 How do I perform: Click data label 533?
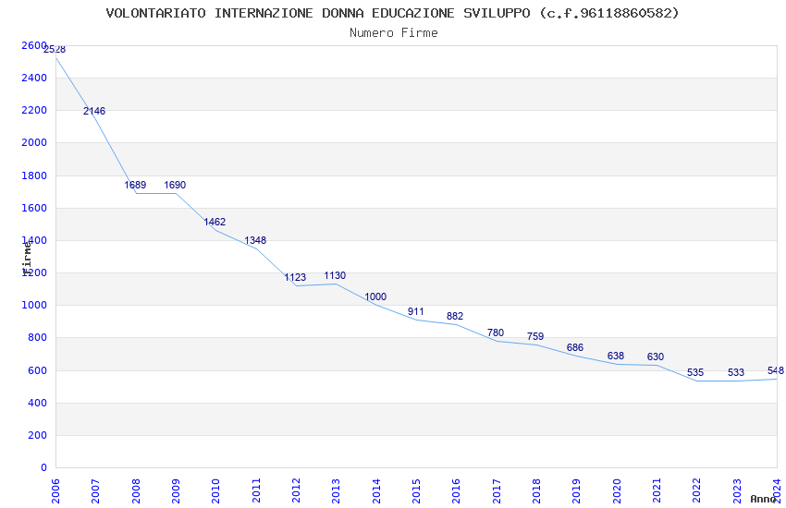click(736, 372)
